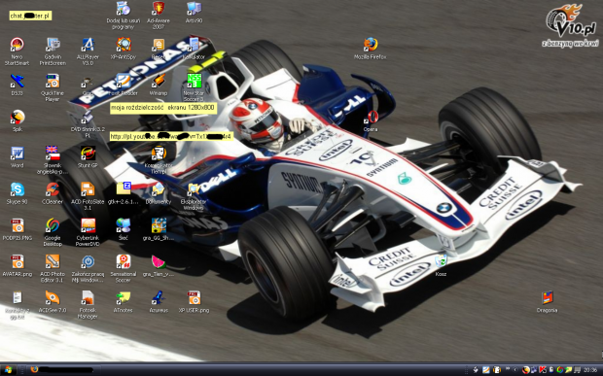603x376 pixels.
Task: Click the youtube URL sticky note
Action: 171,136
